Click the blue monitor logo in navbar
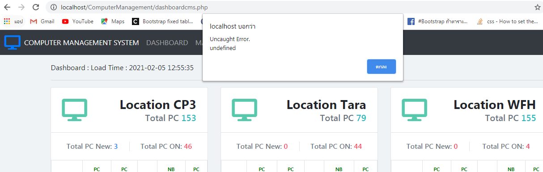Viewport: 543px width, 172px height. [x=13, y=42]
